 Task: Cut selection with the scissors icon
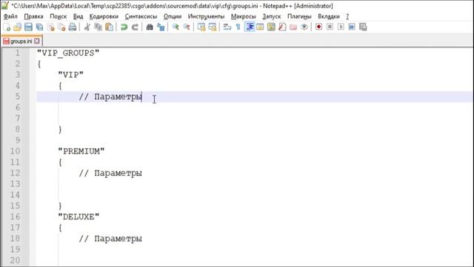[x=87, y=27]
